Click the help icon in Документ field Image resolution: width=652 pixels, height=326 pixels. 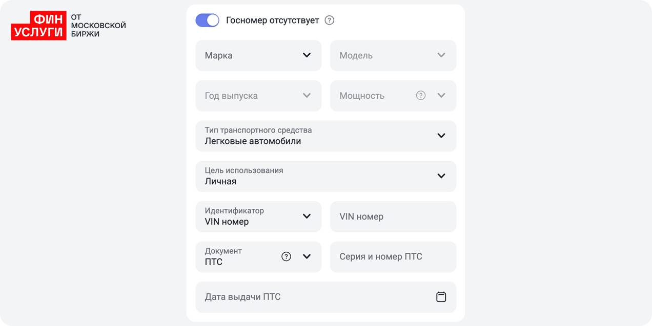(x=286, y=256)
